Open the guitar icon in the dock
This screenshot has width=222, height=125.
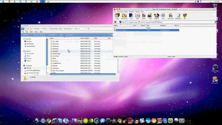125,120
